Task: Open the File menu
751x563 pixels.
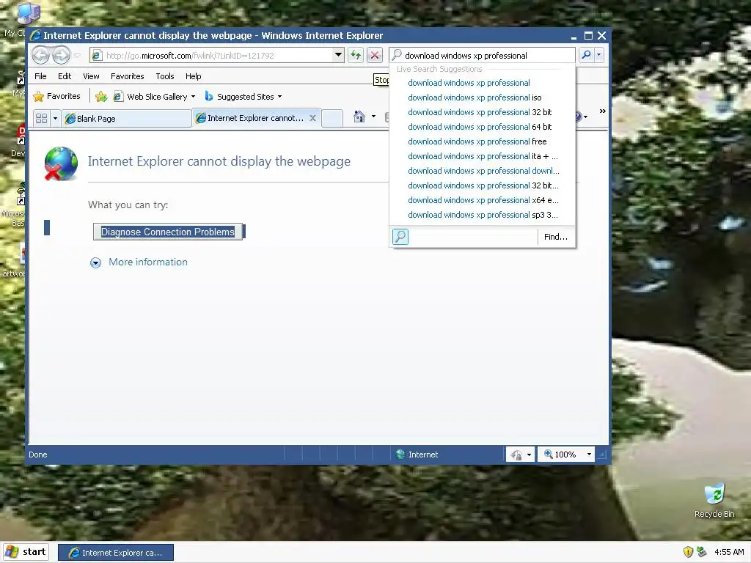Action: click(x=41, y=76)
